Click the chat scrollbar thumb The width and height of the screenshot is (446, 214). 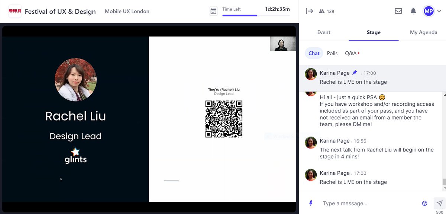click(x=444, y=182)
